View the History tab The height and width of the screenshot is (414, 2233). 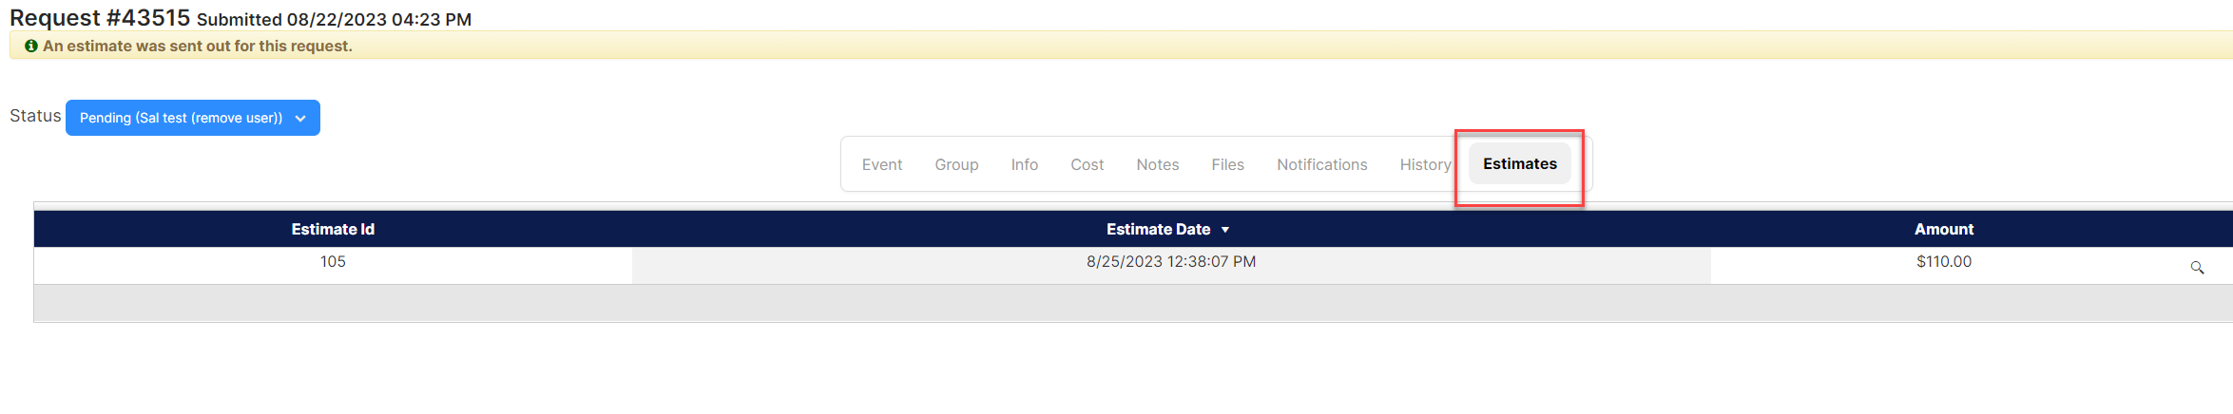pyautogui.click(x=1425, y=164)
